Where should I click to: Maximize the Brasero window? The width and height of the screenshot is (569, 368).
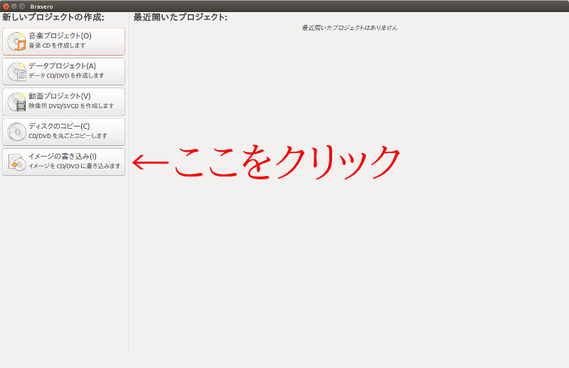pyautogui.click(x=22, y=6)
